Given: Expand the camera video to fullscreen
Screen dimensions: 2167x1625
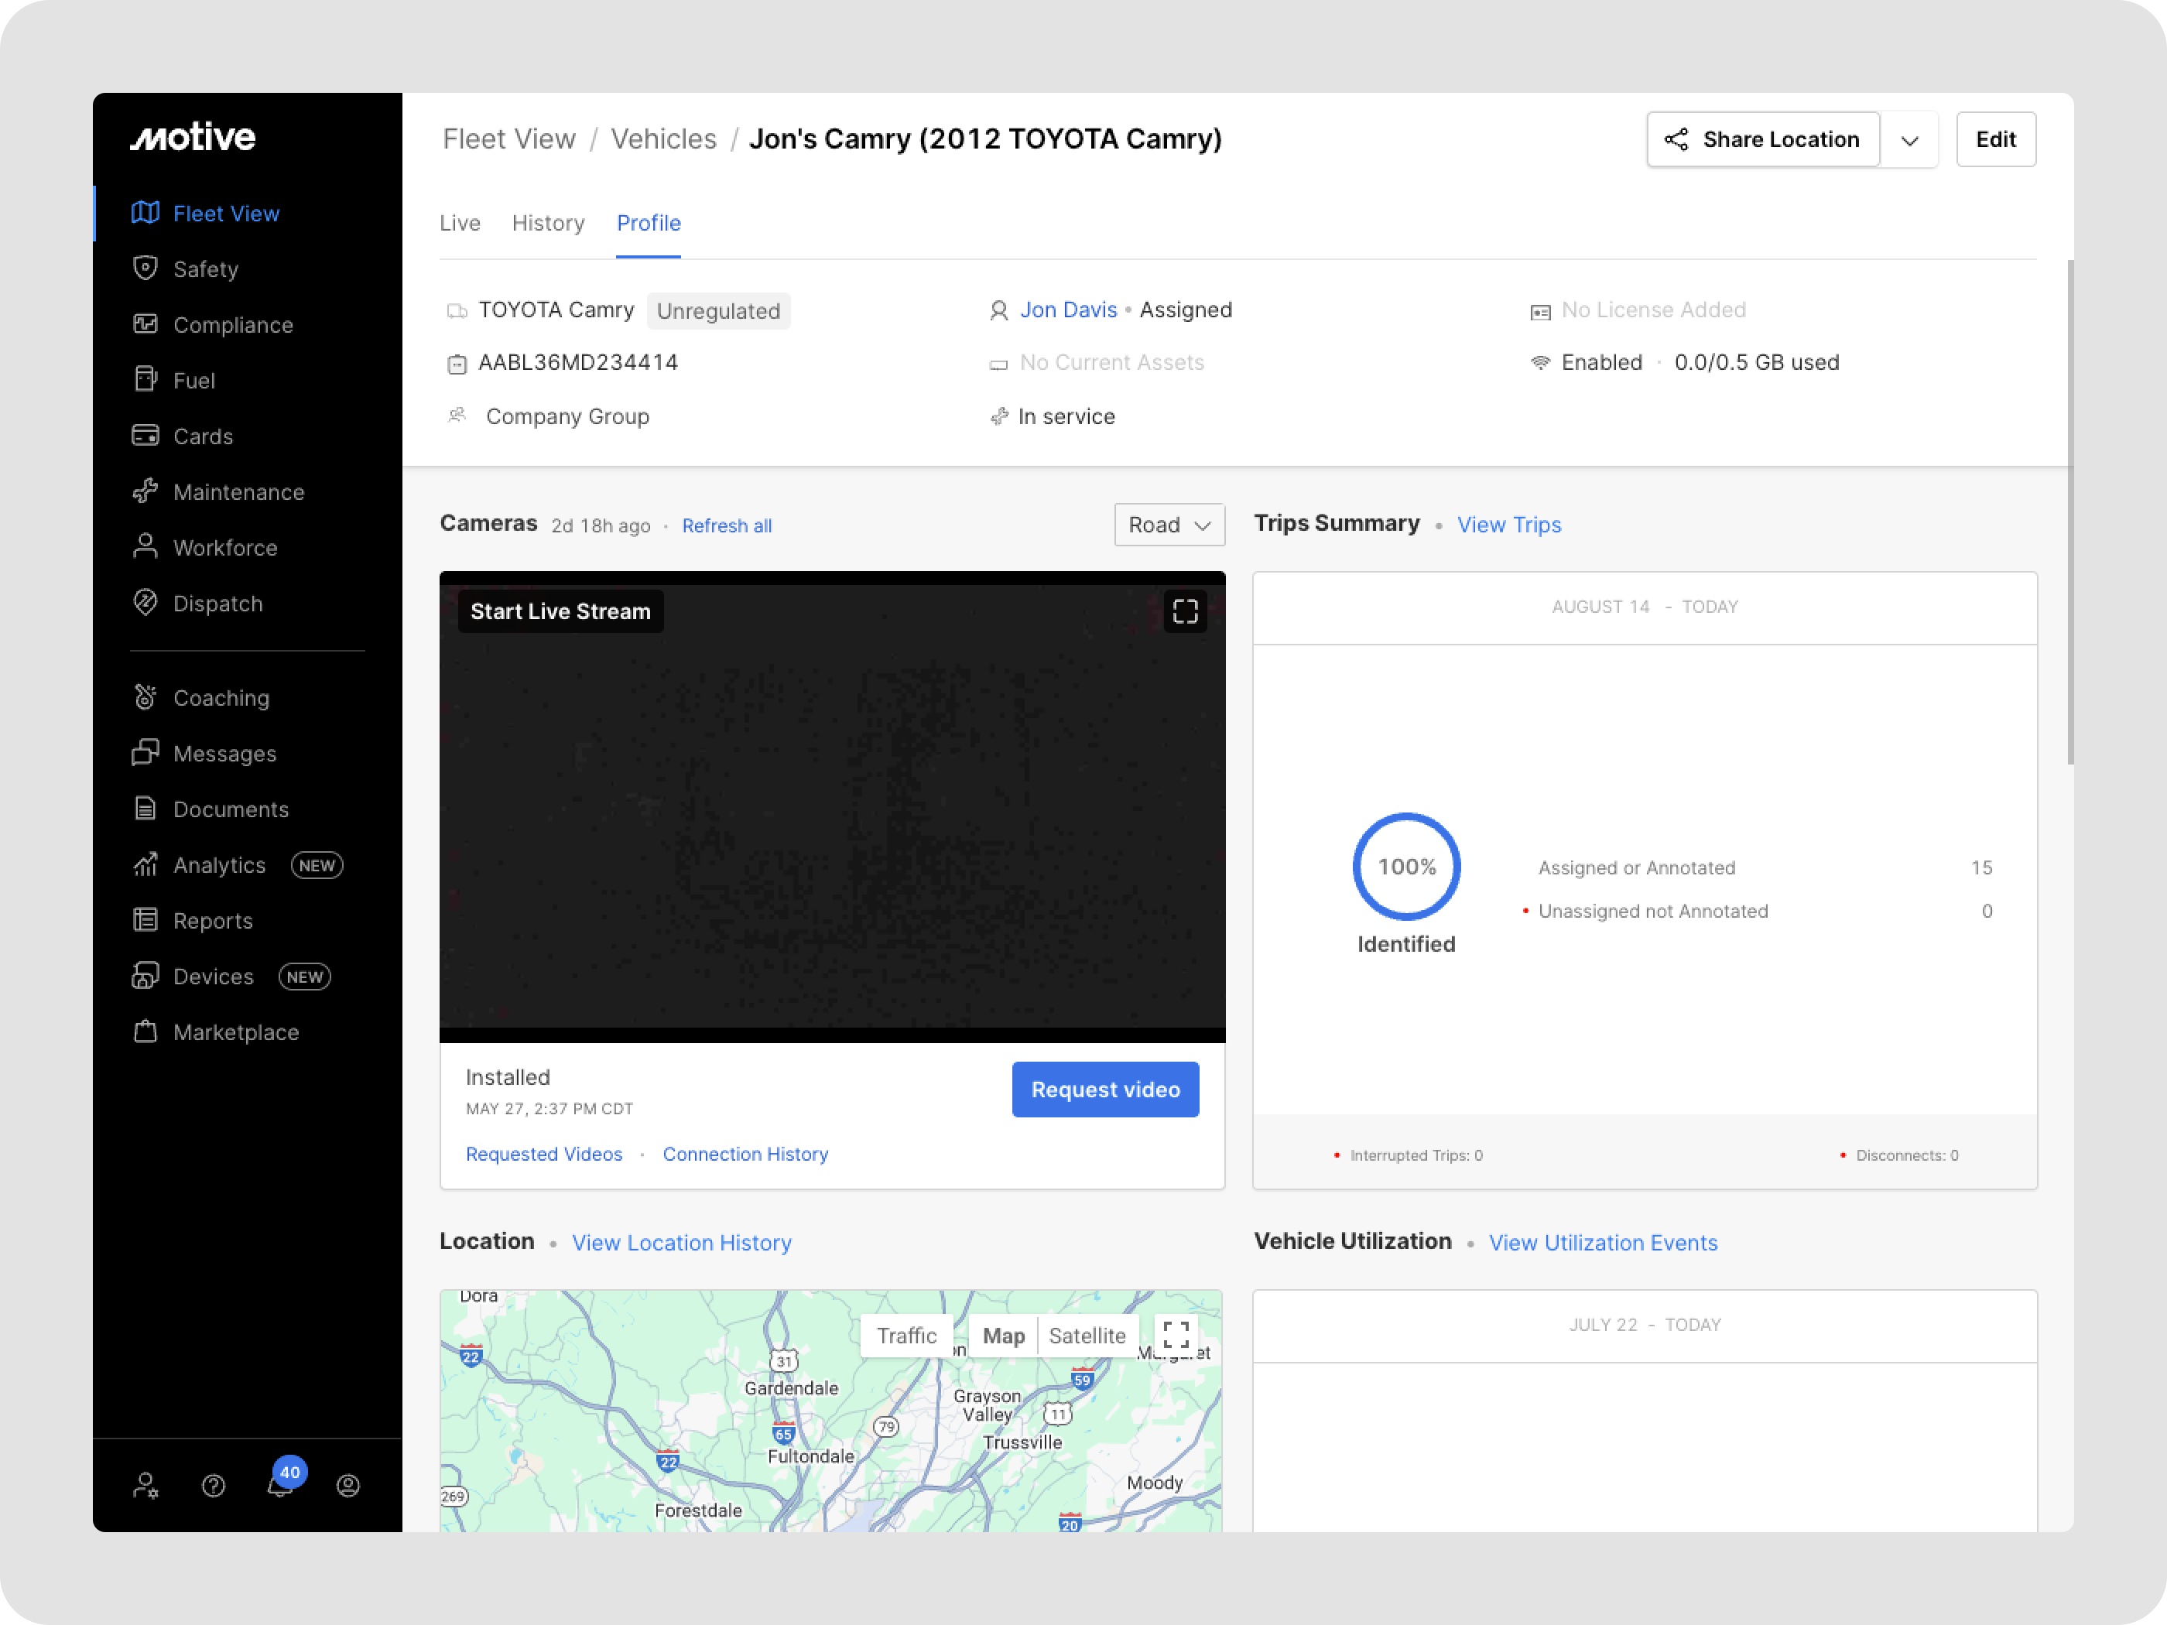Looking at the screenshot, I should [1184, 611].
